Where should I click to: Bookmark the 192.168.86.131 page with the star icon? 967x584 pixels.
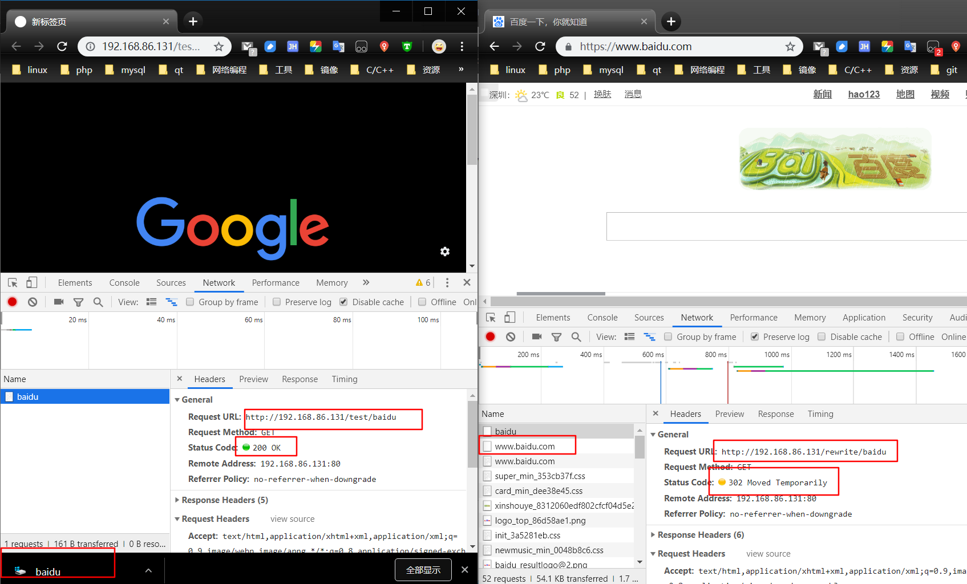pyautogui.click(x=219, y=47)
